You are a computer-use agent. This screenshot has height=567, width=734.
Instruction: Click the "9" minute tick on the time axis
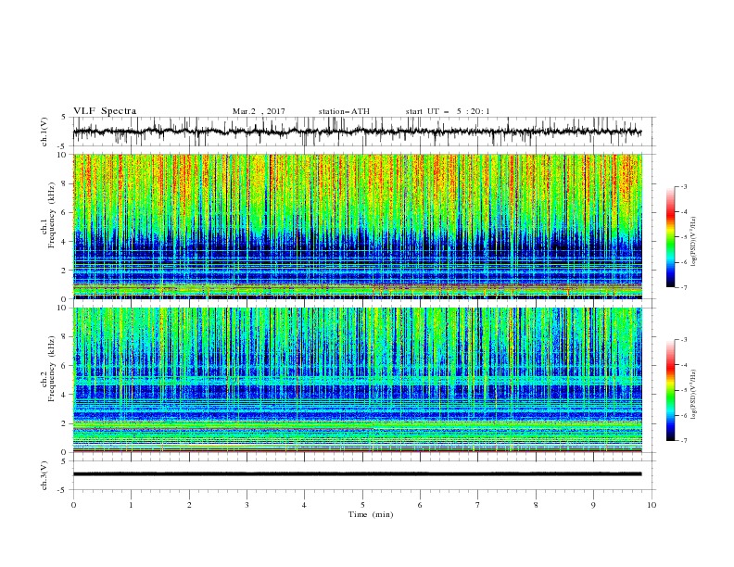click(593, 505)
